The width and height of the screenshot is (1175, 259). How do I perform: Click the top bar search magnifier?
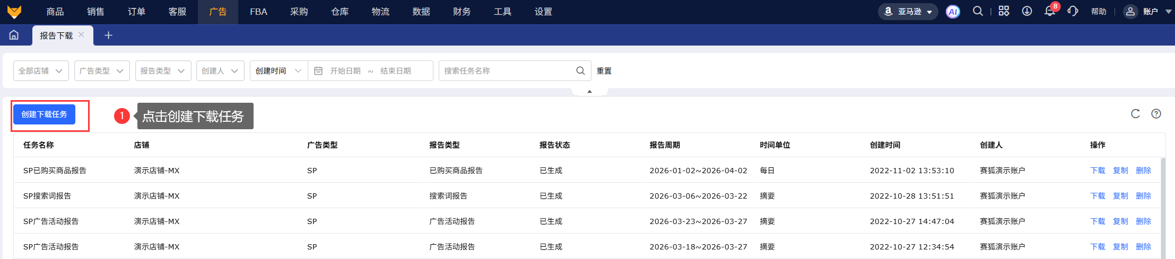click(978, 11)
